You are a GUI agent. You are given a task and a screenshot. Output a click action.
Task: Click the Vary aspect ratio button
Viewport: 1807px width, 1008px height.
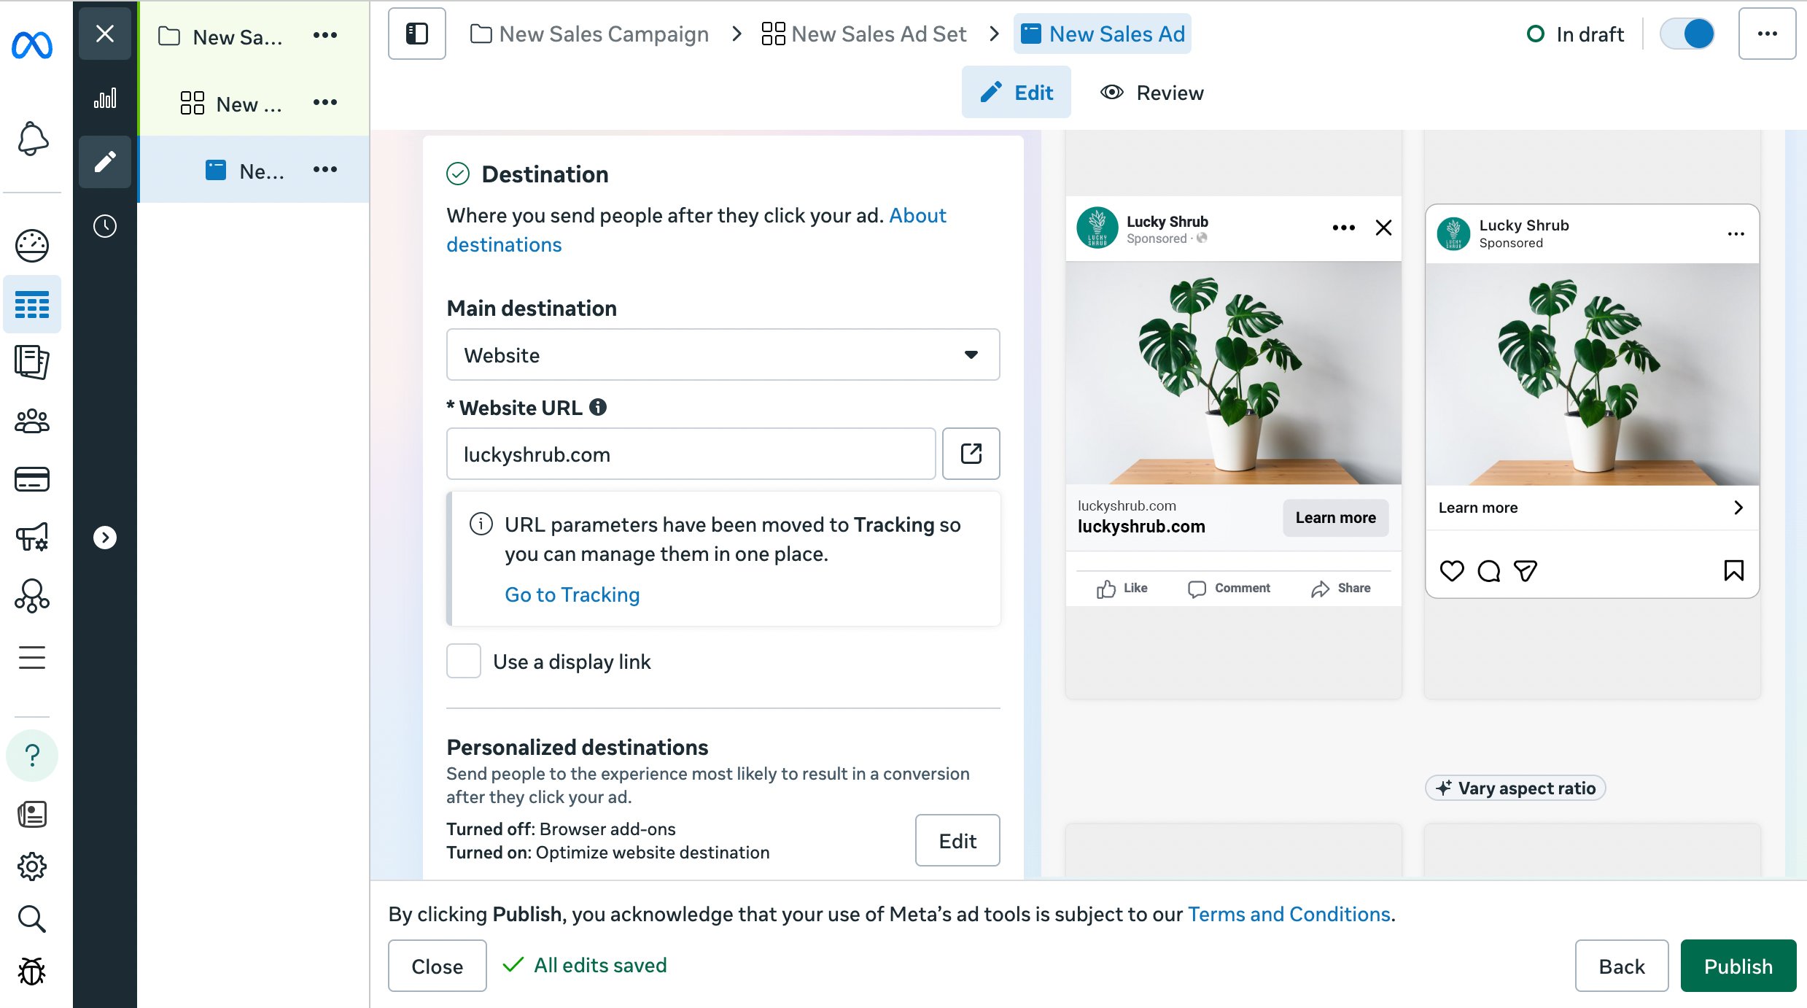click(x=1516, y=788)
